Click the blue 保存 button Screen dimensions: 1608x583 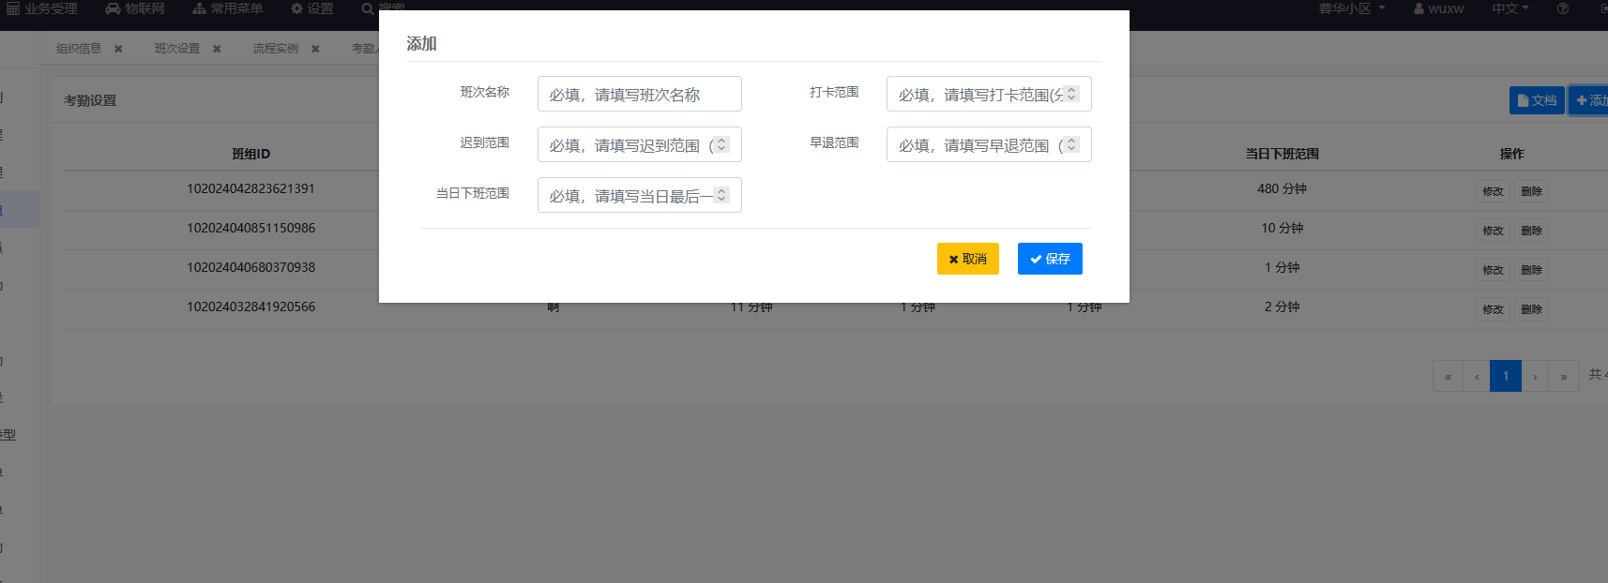point(1050,259)
